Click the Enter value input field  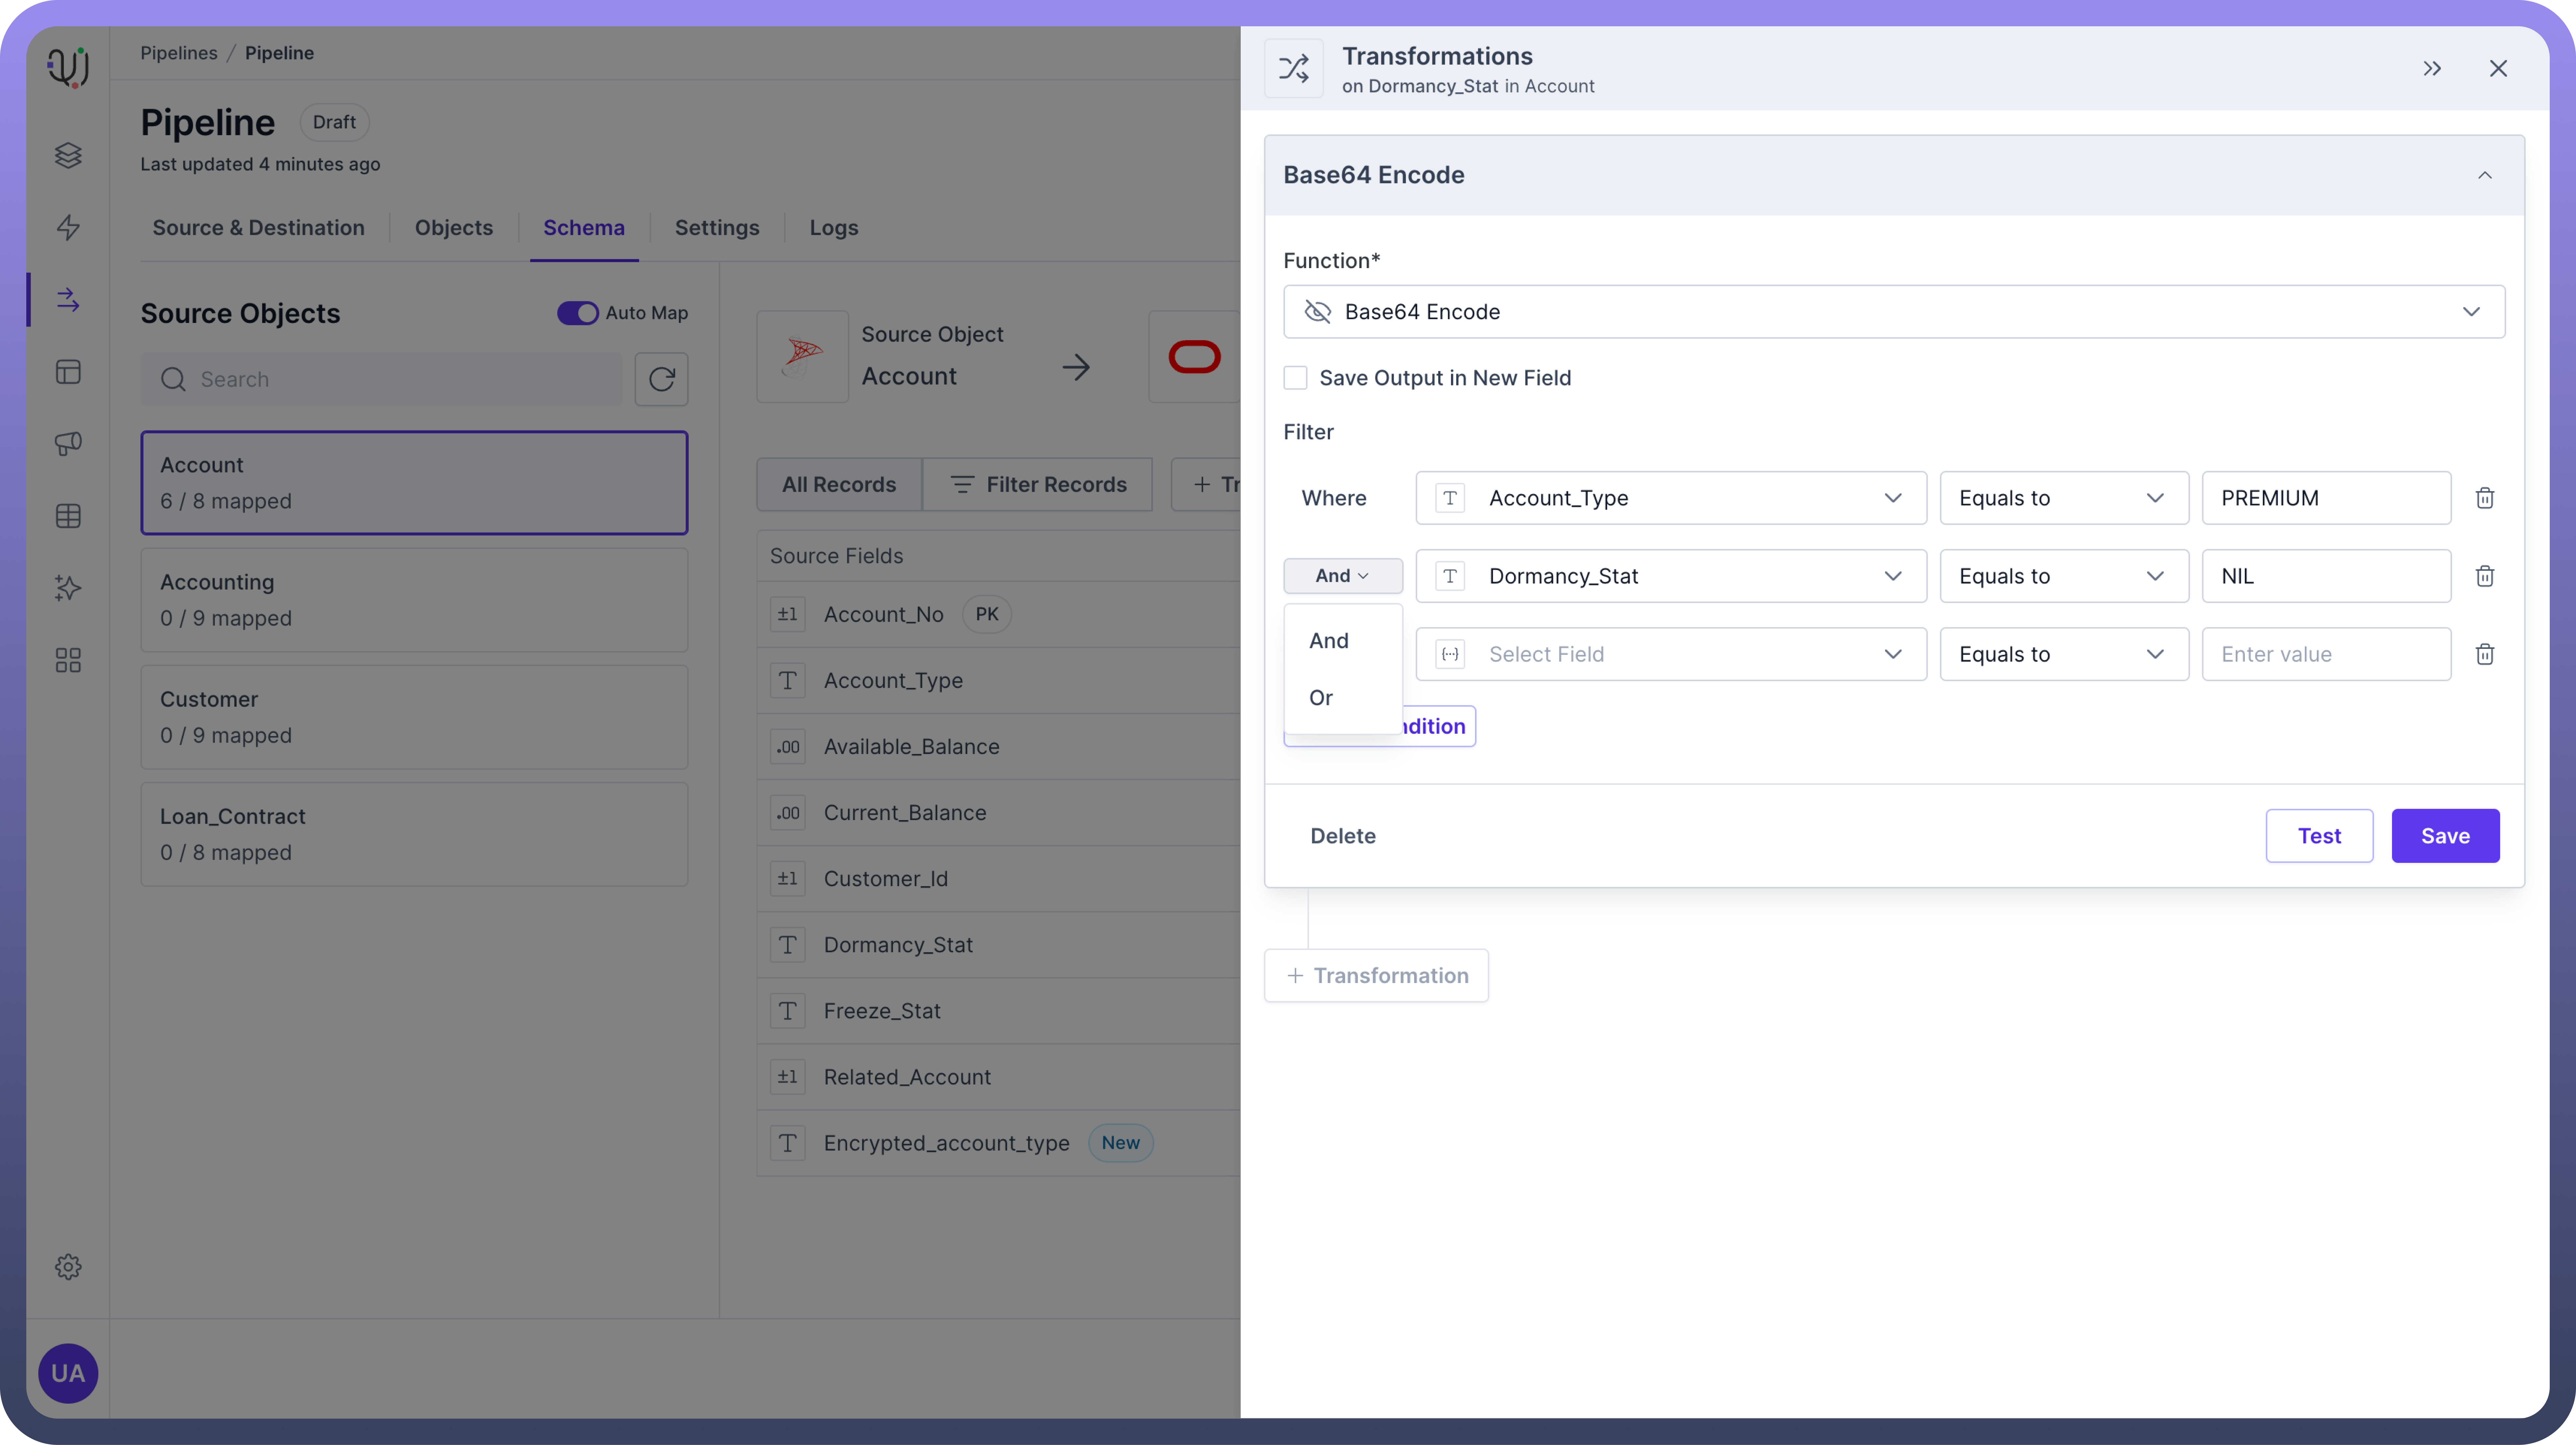coord(2325,654)
